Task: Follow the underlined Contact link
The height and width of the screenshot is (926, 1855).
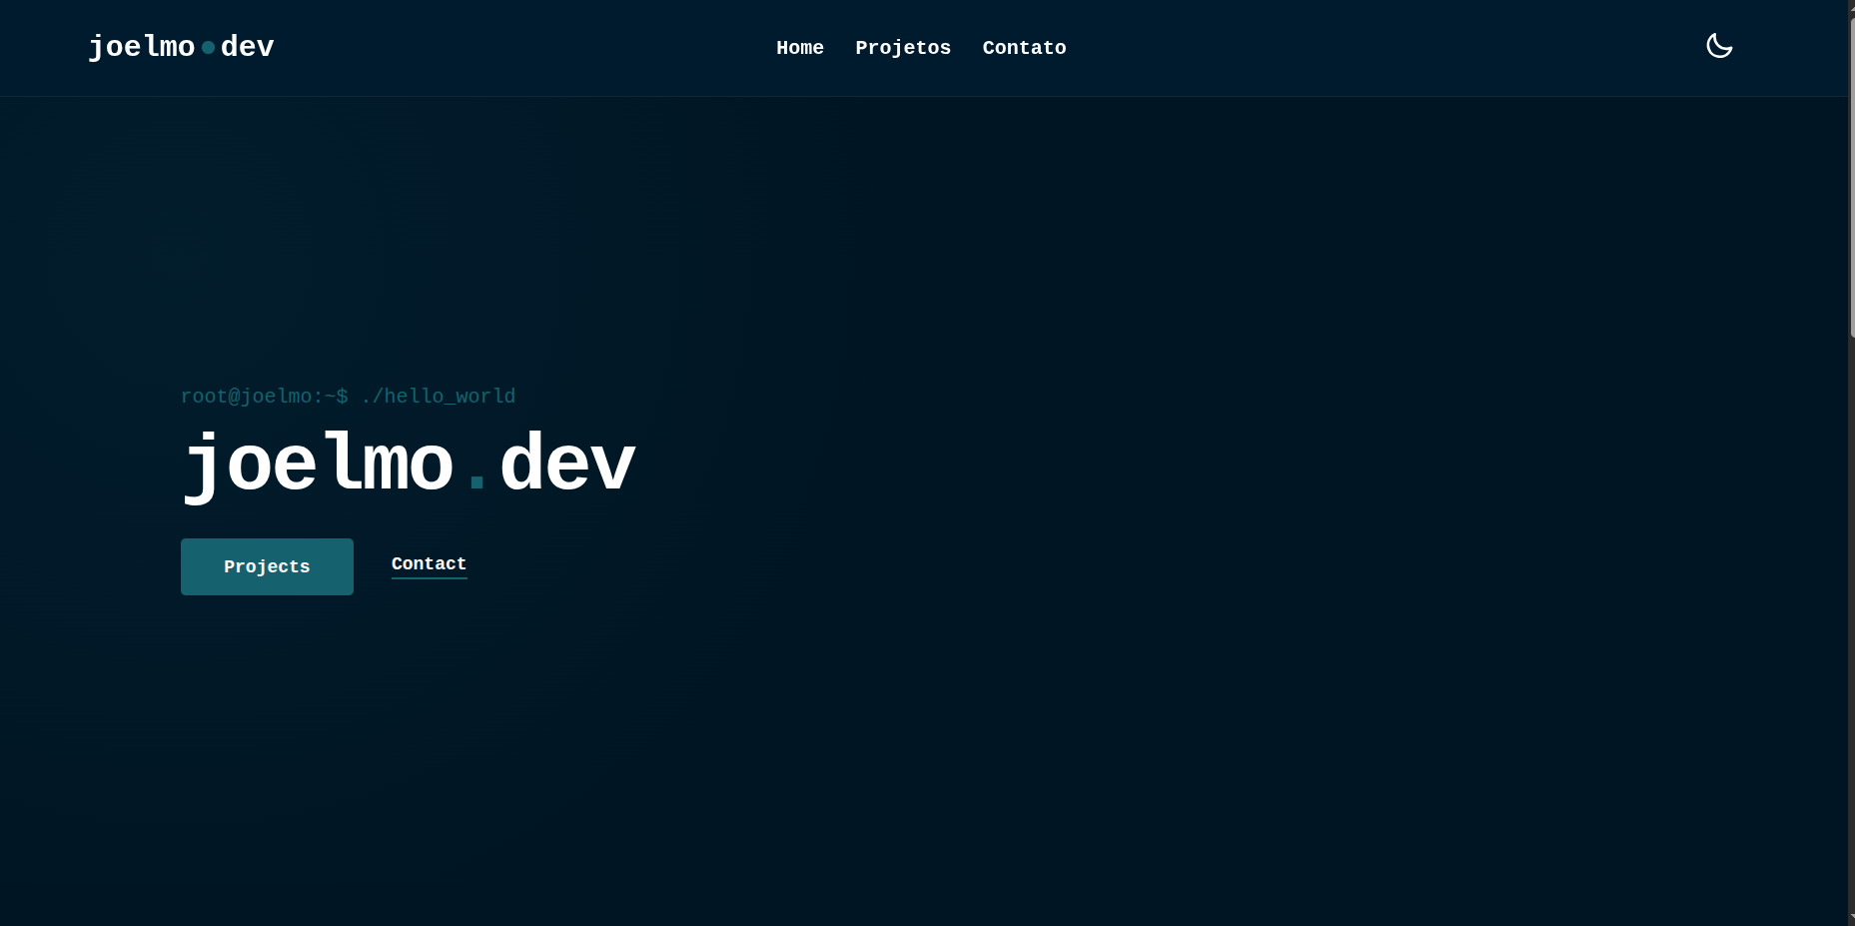Action: (x=429, y=563)
